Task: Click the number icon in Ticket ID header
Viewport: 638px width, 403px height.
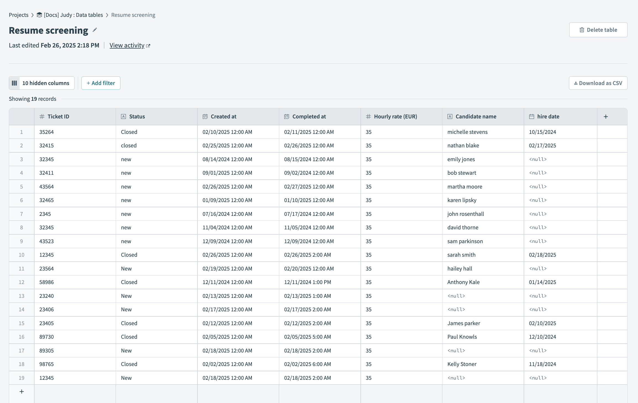Action: coord(42,116)
